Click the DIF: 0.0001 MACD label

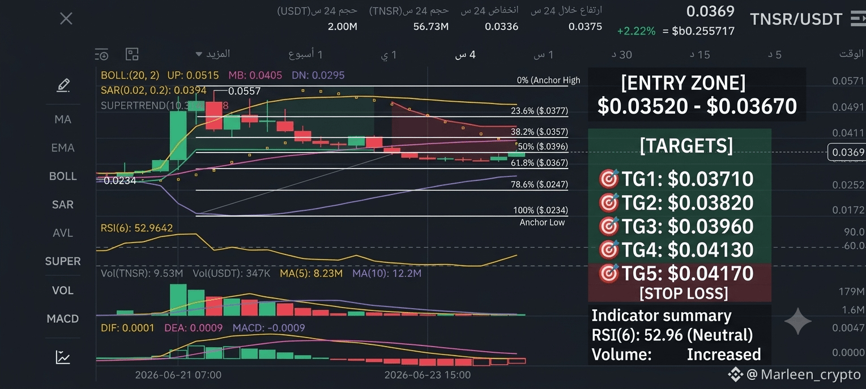(127, 328)
